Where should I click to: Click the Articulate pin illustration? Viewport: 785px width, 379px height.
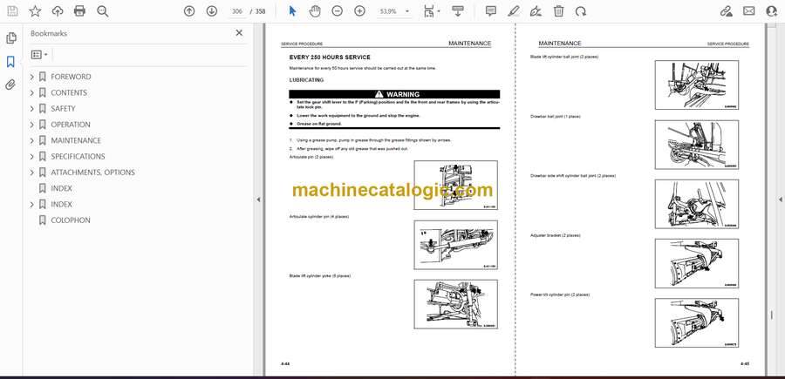click(455, 185)
